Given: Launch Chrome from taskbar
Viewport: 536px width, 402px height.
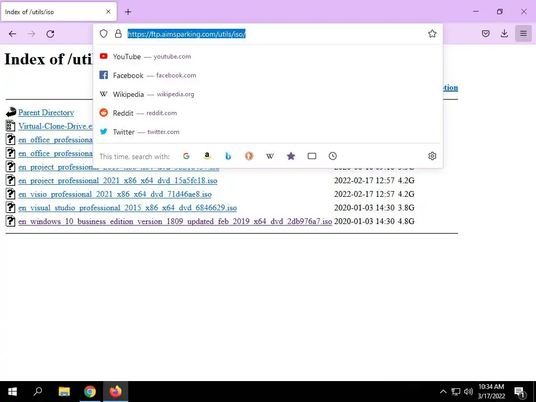Looking at the screenshot, I should pyautogui.click(x=90, y=392).
